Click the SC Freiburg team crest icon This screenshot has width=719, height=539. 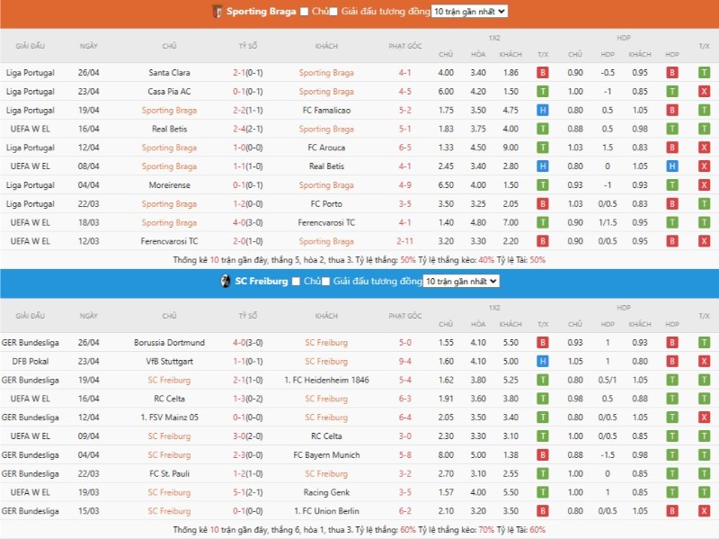pos(226,281)
